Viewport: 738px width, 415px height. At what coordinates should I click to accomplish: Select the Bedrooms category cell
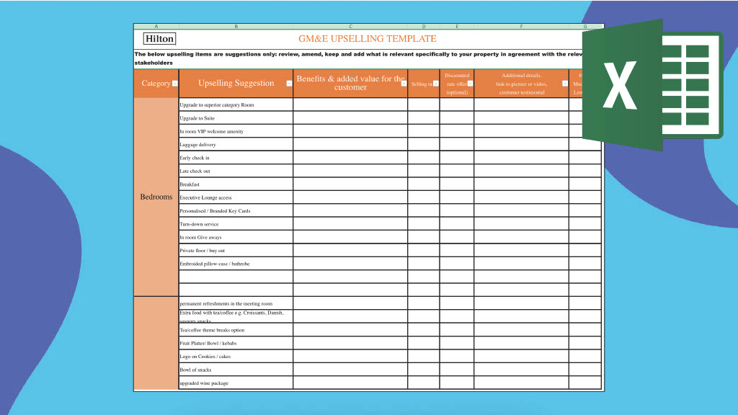click(x=156, y=197)
